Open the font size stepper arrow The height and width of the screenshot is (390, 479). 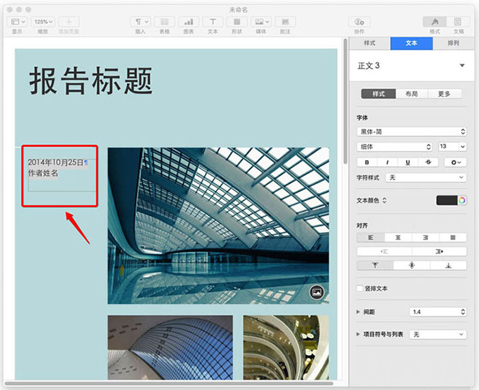pos(463,146)
